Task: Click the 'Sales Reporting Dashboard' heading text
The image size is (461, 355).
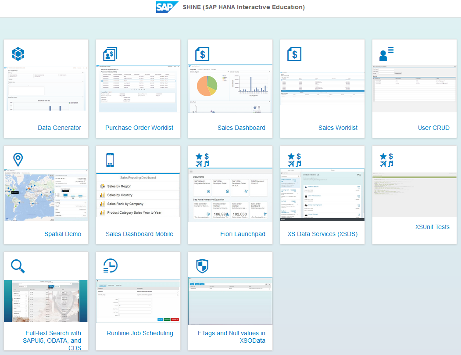Action: tap(138, 178)
